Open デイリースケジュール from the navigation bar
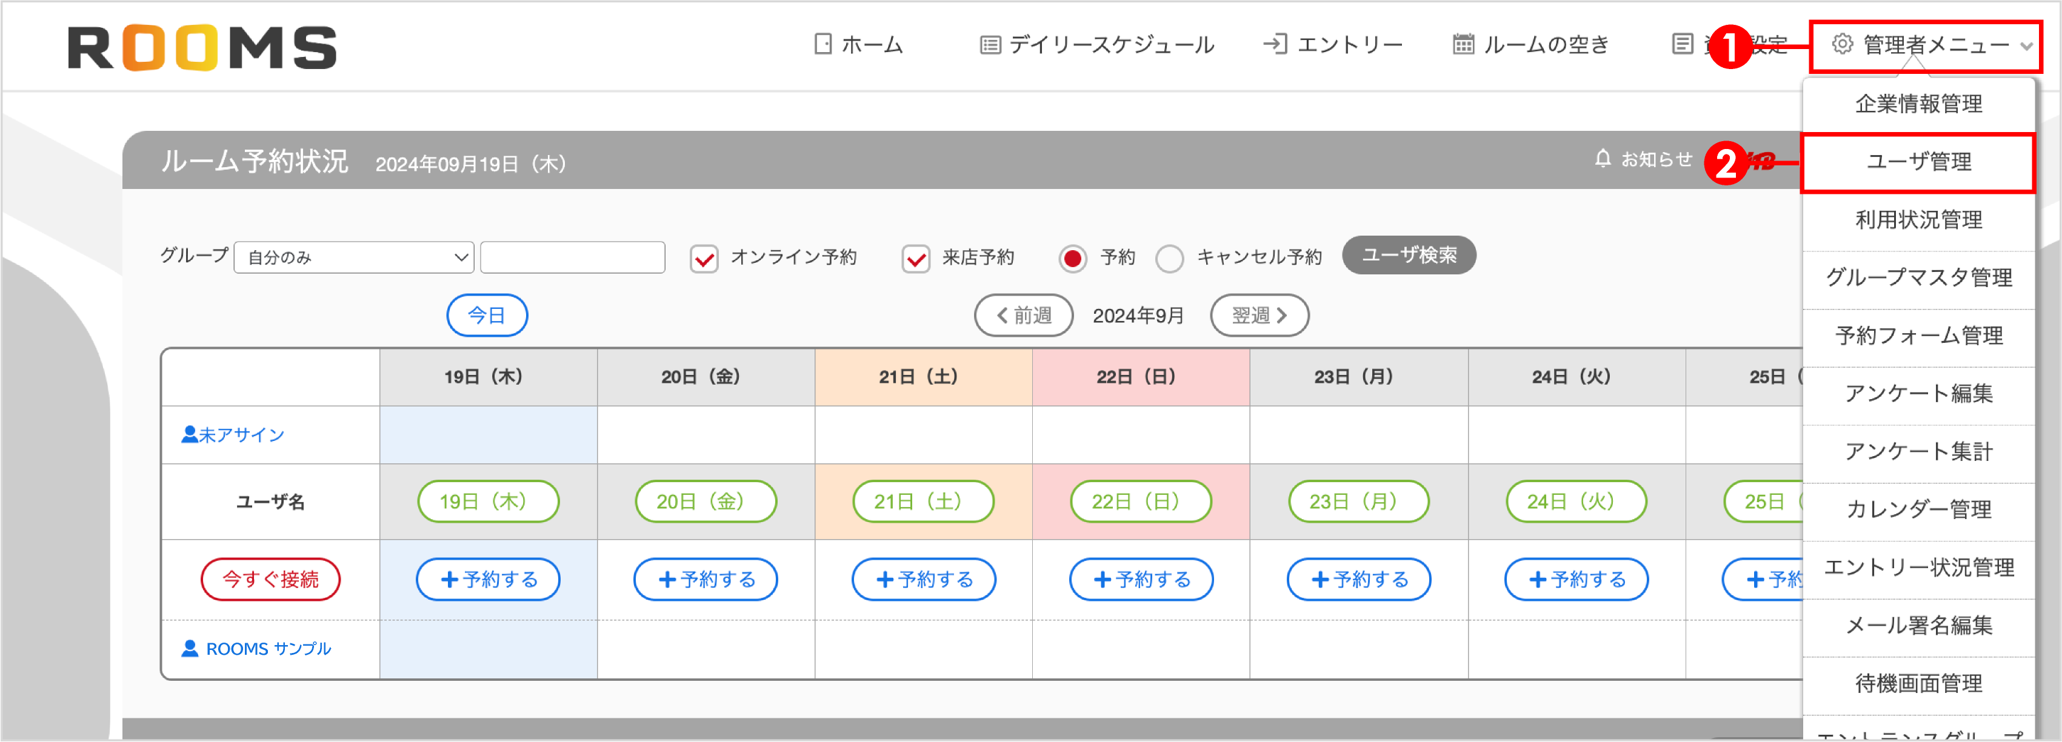 [x=991, y=44]
